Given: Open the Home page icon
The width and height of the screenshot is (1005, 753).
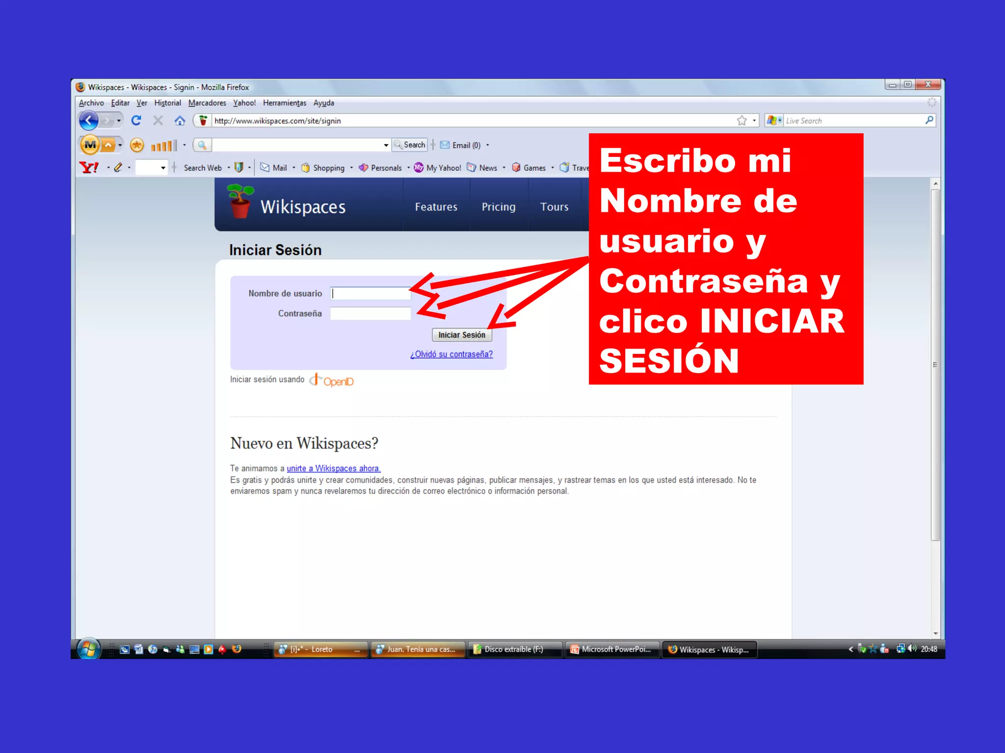Looking at the screenshot, I should [180, 120].
